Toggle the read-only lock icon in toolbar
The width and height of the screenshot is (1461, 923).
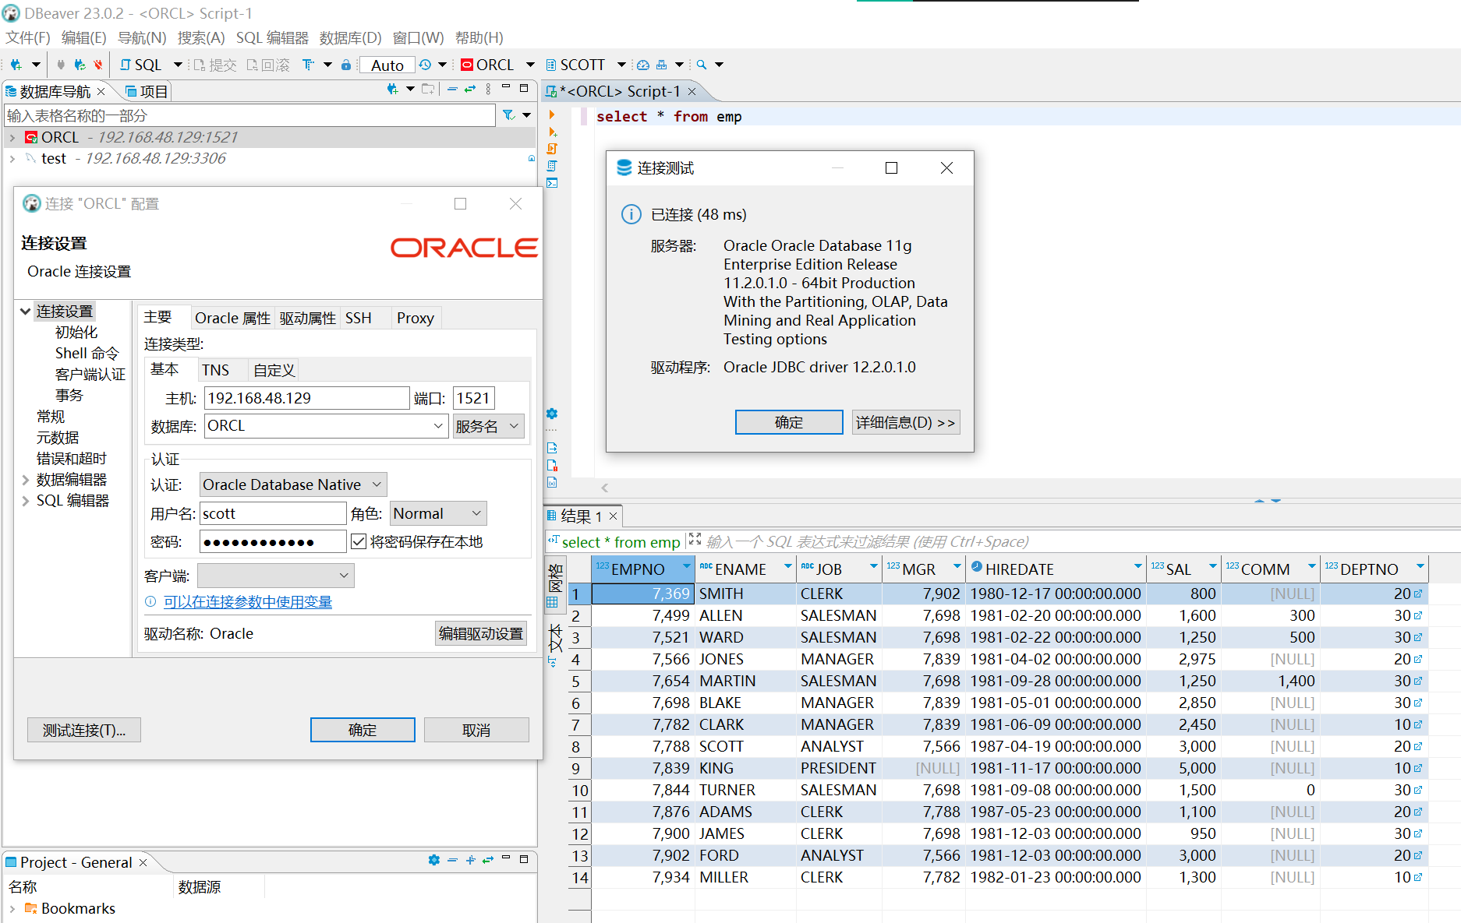(x=345, y=65)
